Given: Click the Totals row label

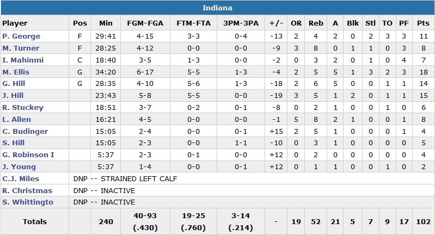Looking at the screenshot, I should (x=35, y=222).
